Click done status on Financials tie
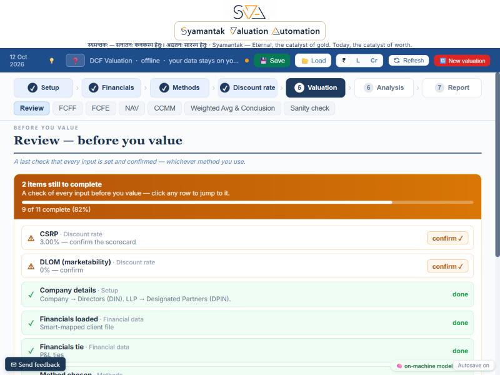 tap(460, 351)
